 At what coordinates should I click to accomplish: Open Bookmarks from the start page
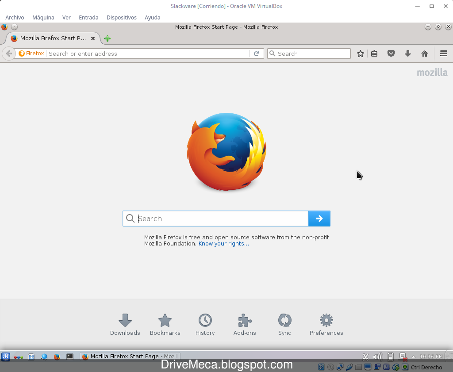pos(165,324)
